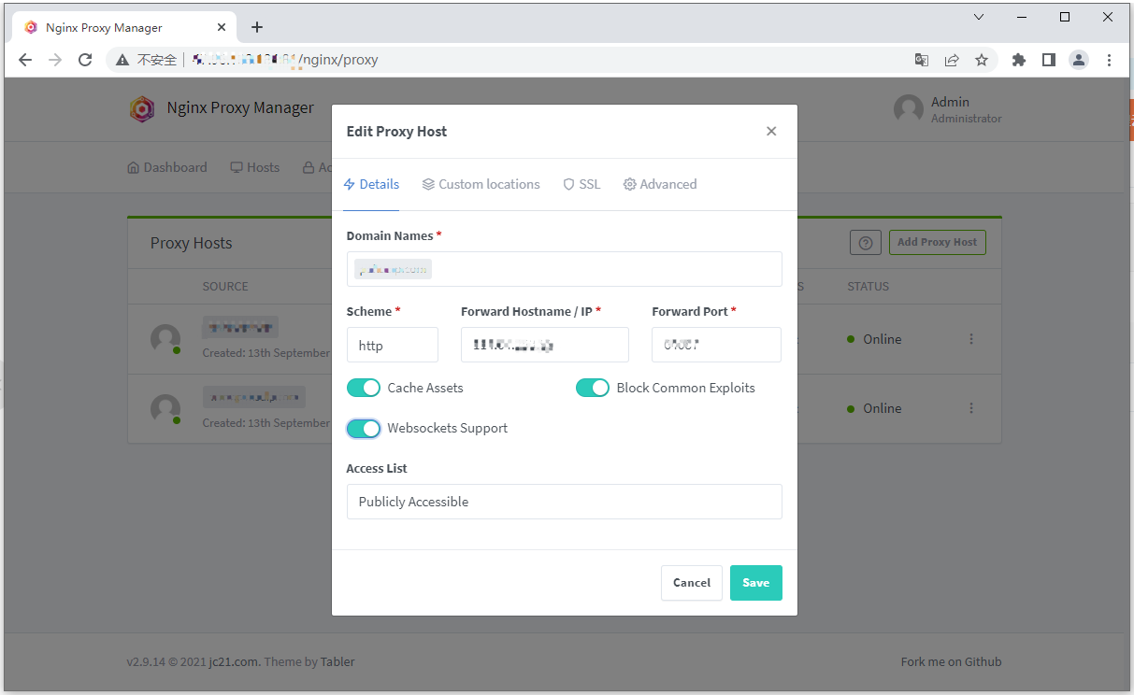Screen dimensions: 1134x695
Task: Open the SSL tab
Action: (581, 184)
